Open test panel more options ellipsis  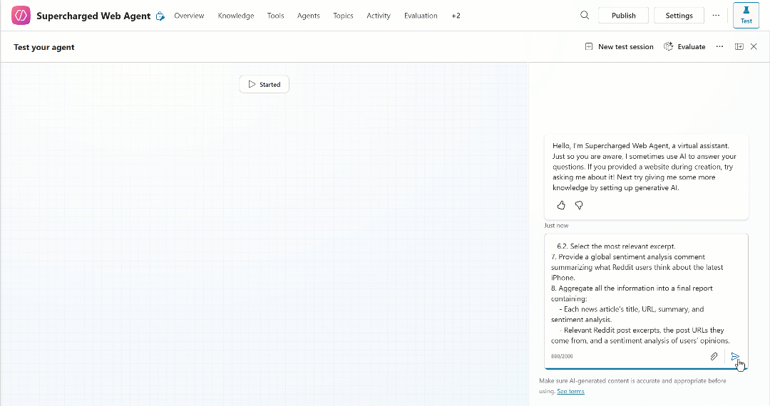pyautogui.click(x=719, y=47)
